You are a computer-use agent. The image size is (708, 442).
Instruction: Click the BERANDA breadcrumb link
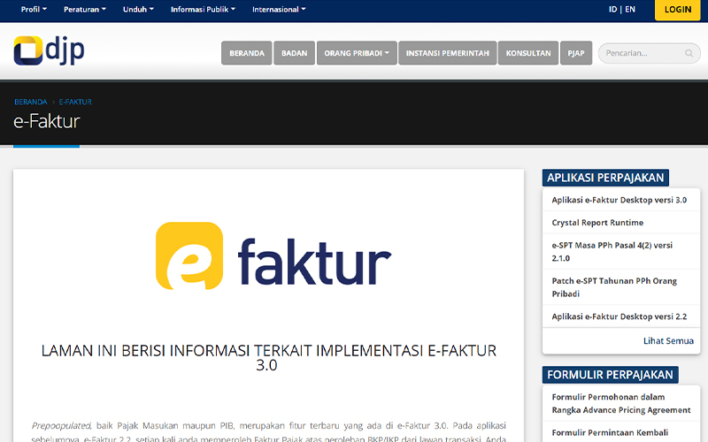tap(31, 102)
